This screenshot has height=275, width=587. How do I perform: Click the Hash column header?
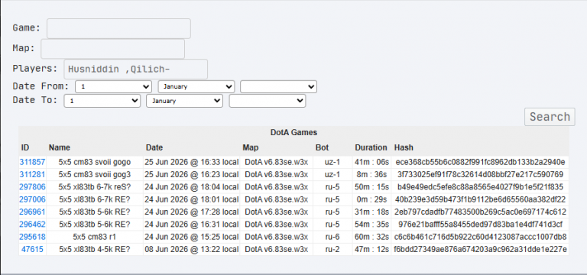pos(404,147)
